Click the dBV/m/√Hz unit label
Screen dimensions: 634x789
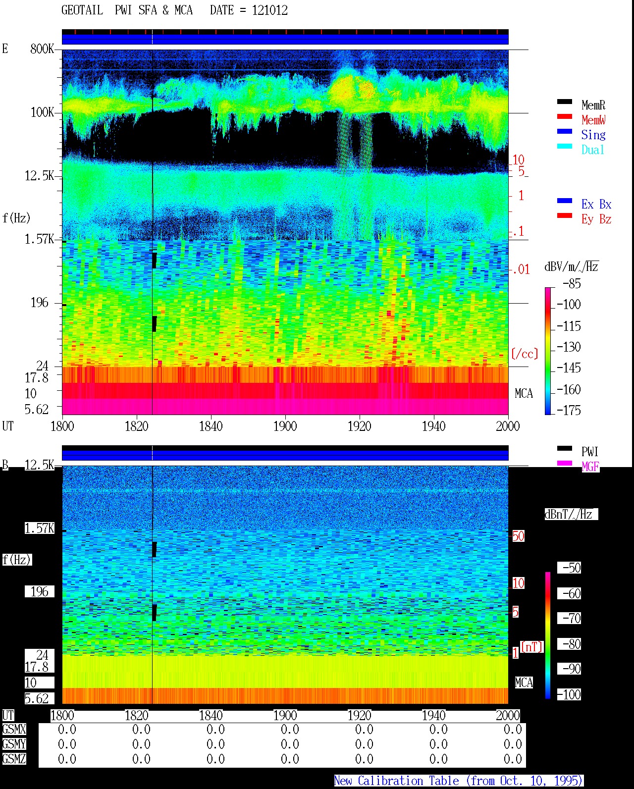(572, 266)
